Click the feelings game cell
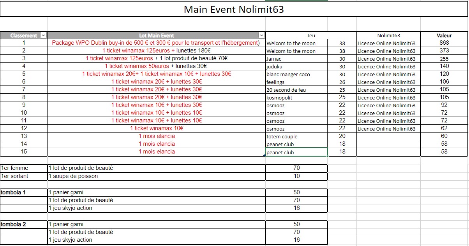The width and height of the screenshot is (469, 246). click(x=296, y=82)
